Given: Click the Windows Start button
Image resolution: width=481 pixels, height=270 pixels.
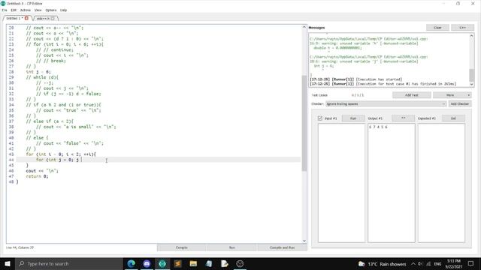Looking at the screenshot, I should [8, 263].
